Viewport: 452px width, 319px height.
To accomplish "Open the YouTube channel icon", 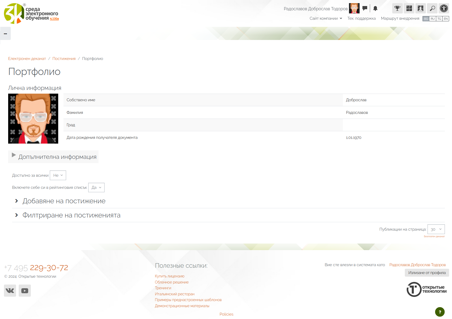I will [x=25, y=291].
